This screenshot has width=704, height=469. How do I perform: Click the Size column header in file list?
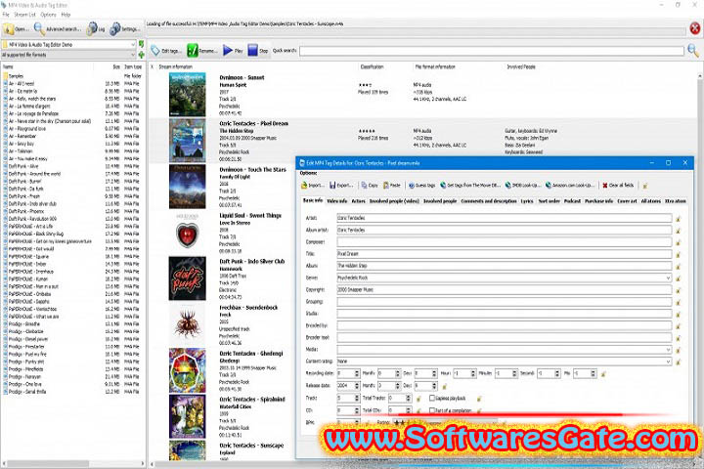[x=115, y=66]
